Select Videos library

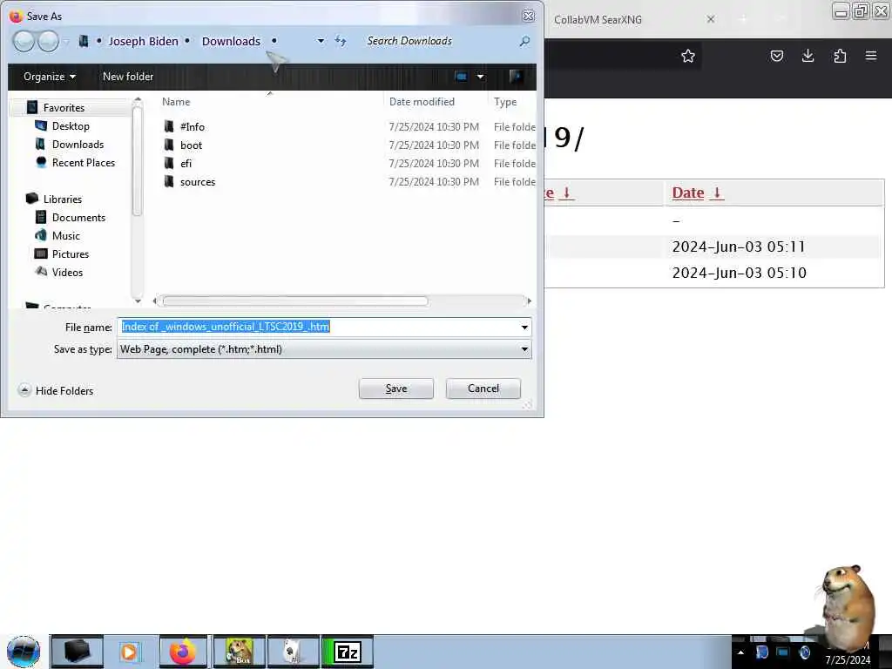coord(67,272)
